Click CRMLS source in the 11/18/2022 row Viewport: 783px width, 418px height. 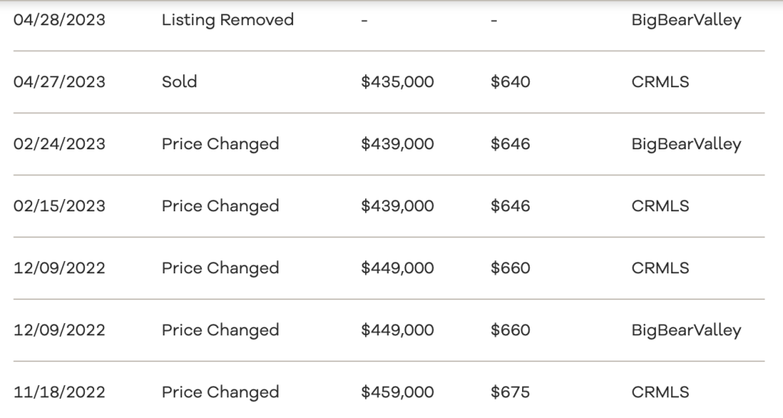point(660,392)
